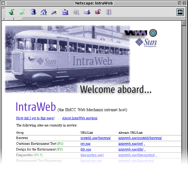Open the cet.eng link
Screen dimensions: 188x170
pos(85,144)
